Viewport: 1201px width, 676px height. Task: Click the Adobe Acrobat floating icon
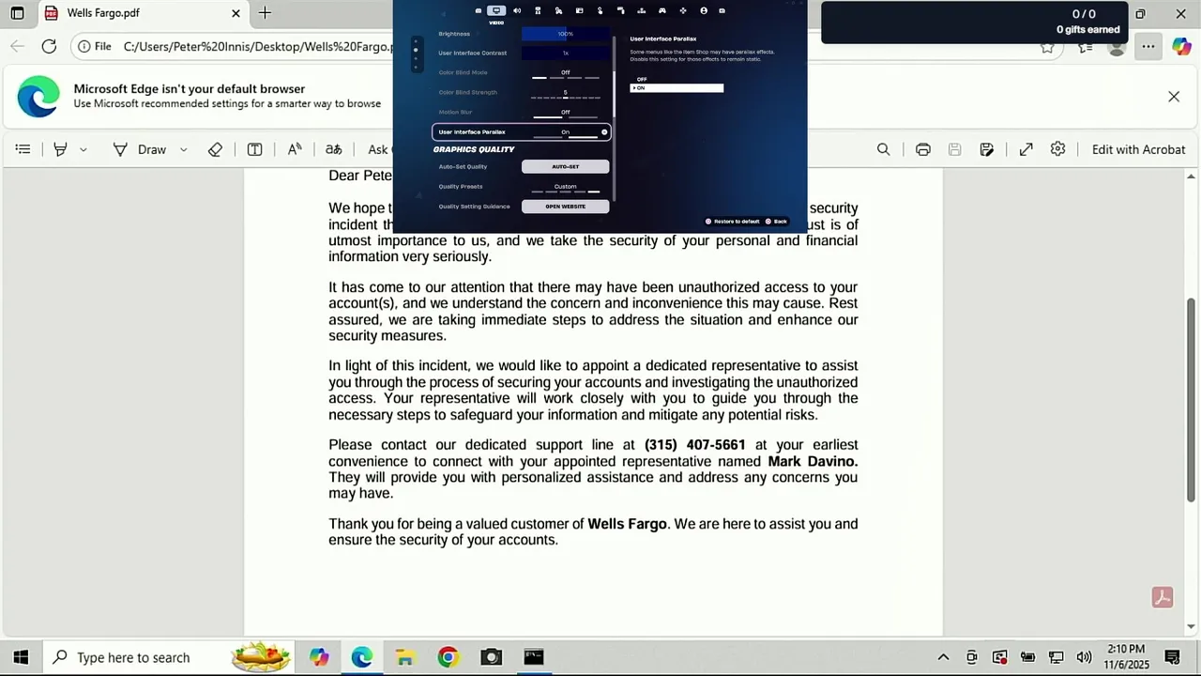[1163, 598]
